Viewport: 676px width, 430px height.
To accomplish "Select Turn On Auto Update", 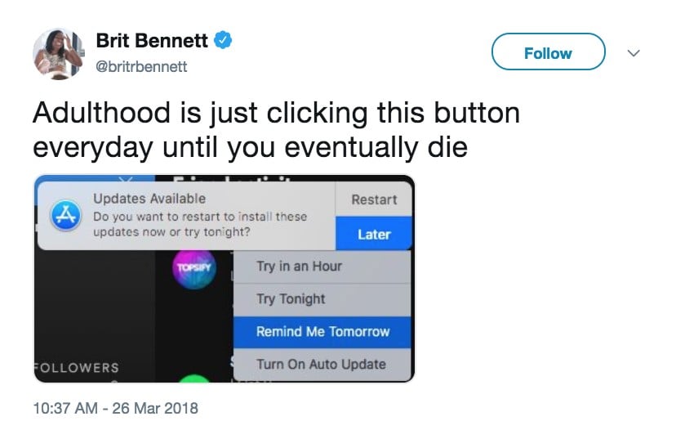I will [x=322, y=365].
